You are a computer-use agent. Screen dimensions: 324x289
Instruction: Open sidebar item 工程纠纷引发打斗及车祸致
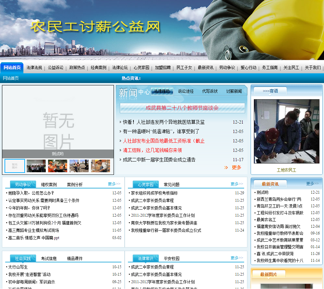[x=280, y=213]
